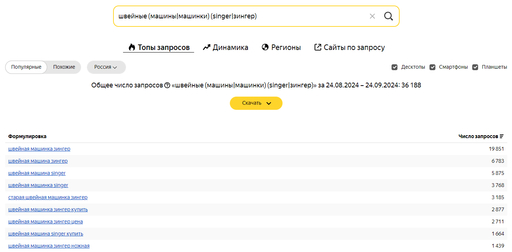Click the count value 2 877
Viewport: 512px width, 252px height.
pyautogui.click(x=498, y=209)
